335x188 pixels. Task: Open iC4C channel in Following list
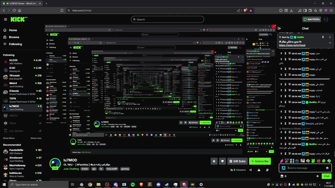pos(22,69)
